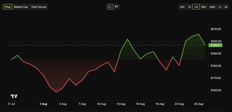Click the $190.00 axis label
The height and width of the screenshot is (112, 232).
tap(216, 54)
